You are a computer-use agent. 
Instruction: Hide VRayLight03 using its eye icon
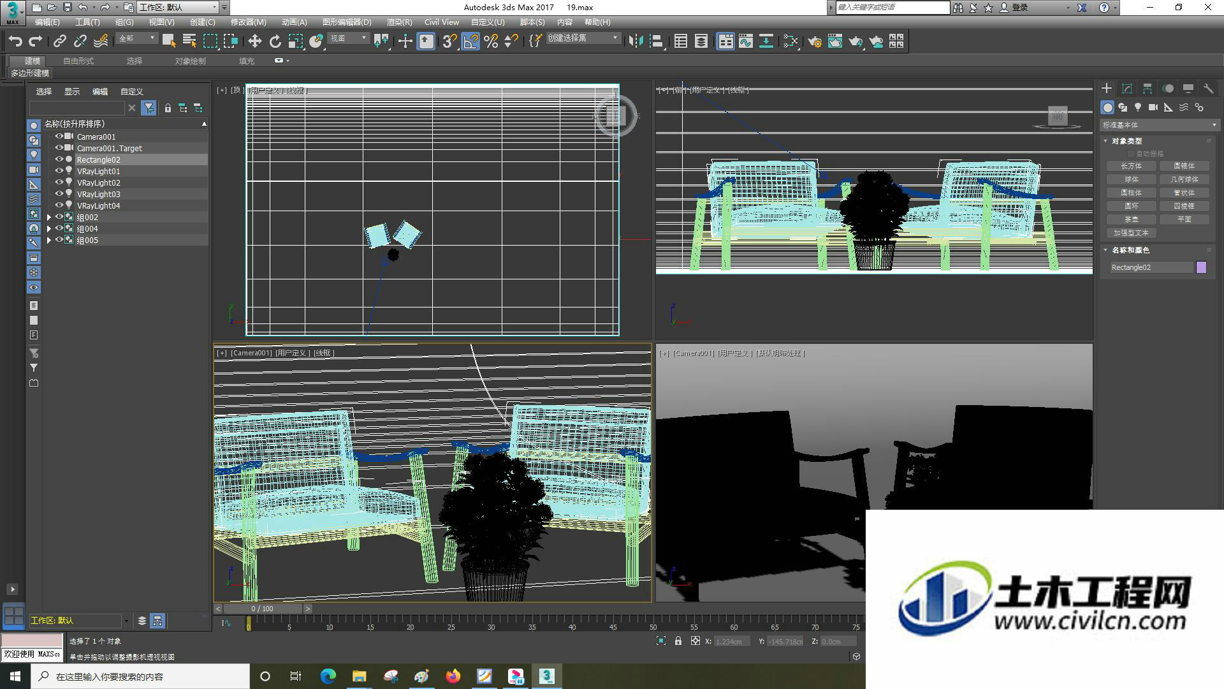[59, 194]
